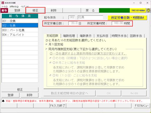Viewport: 151px width, 113px height.
Task: Select 001:役員 in the list
Action: [x=20, y=21]
